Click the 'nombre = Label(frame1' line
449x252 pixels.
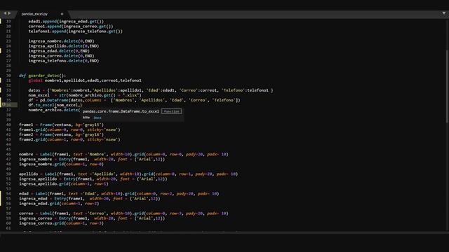coord(123,154)
